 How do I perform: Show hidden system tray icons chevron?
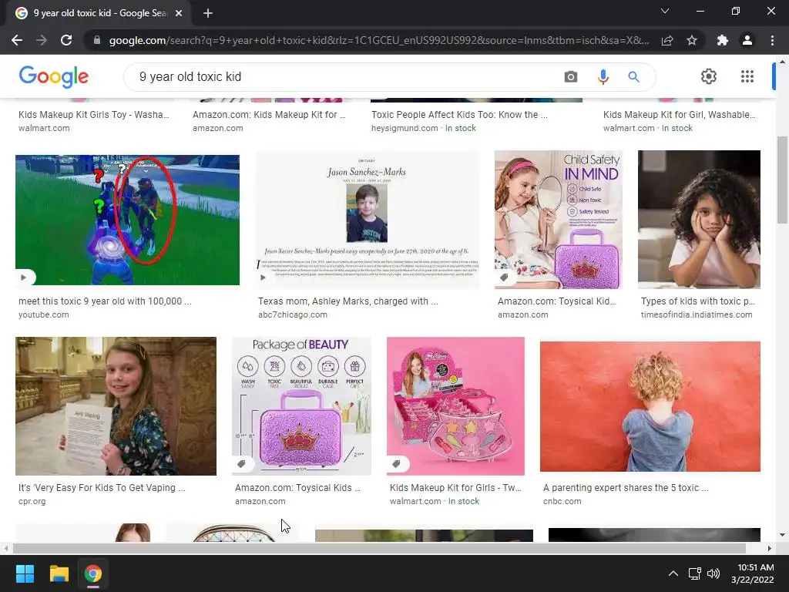[x=673, y=573]
